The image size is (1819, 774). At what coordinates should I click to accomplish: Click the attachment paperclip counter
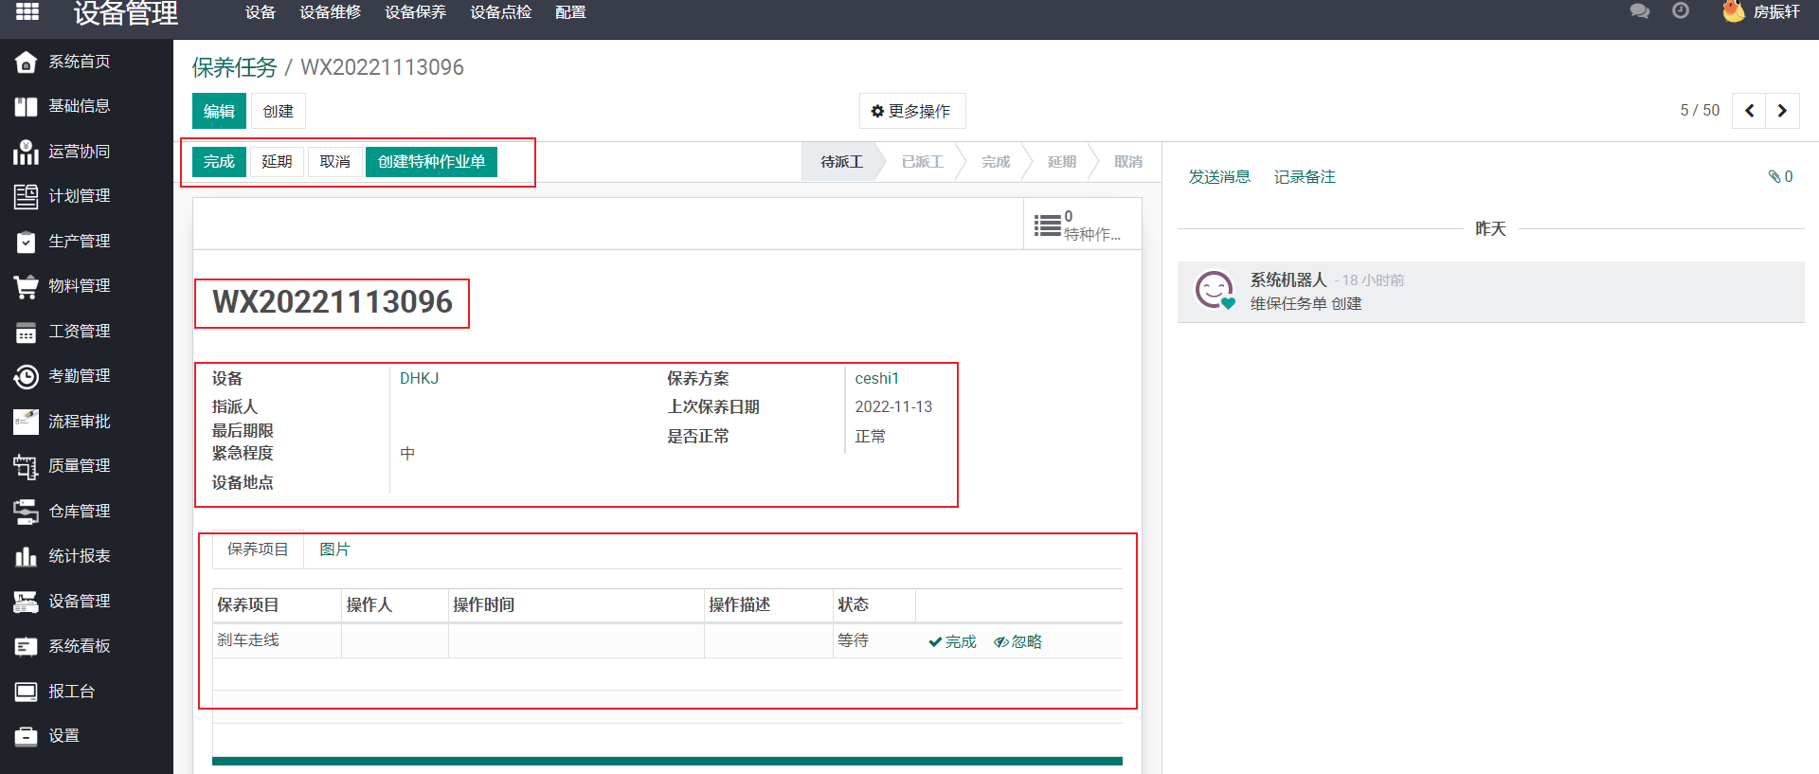pyautogui.click(x=1780, y=177)
